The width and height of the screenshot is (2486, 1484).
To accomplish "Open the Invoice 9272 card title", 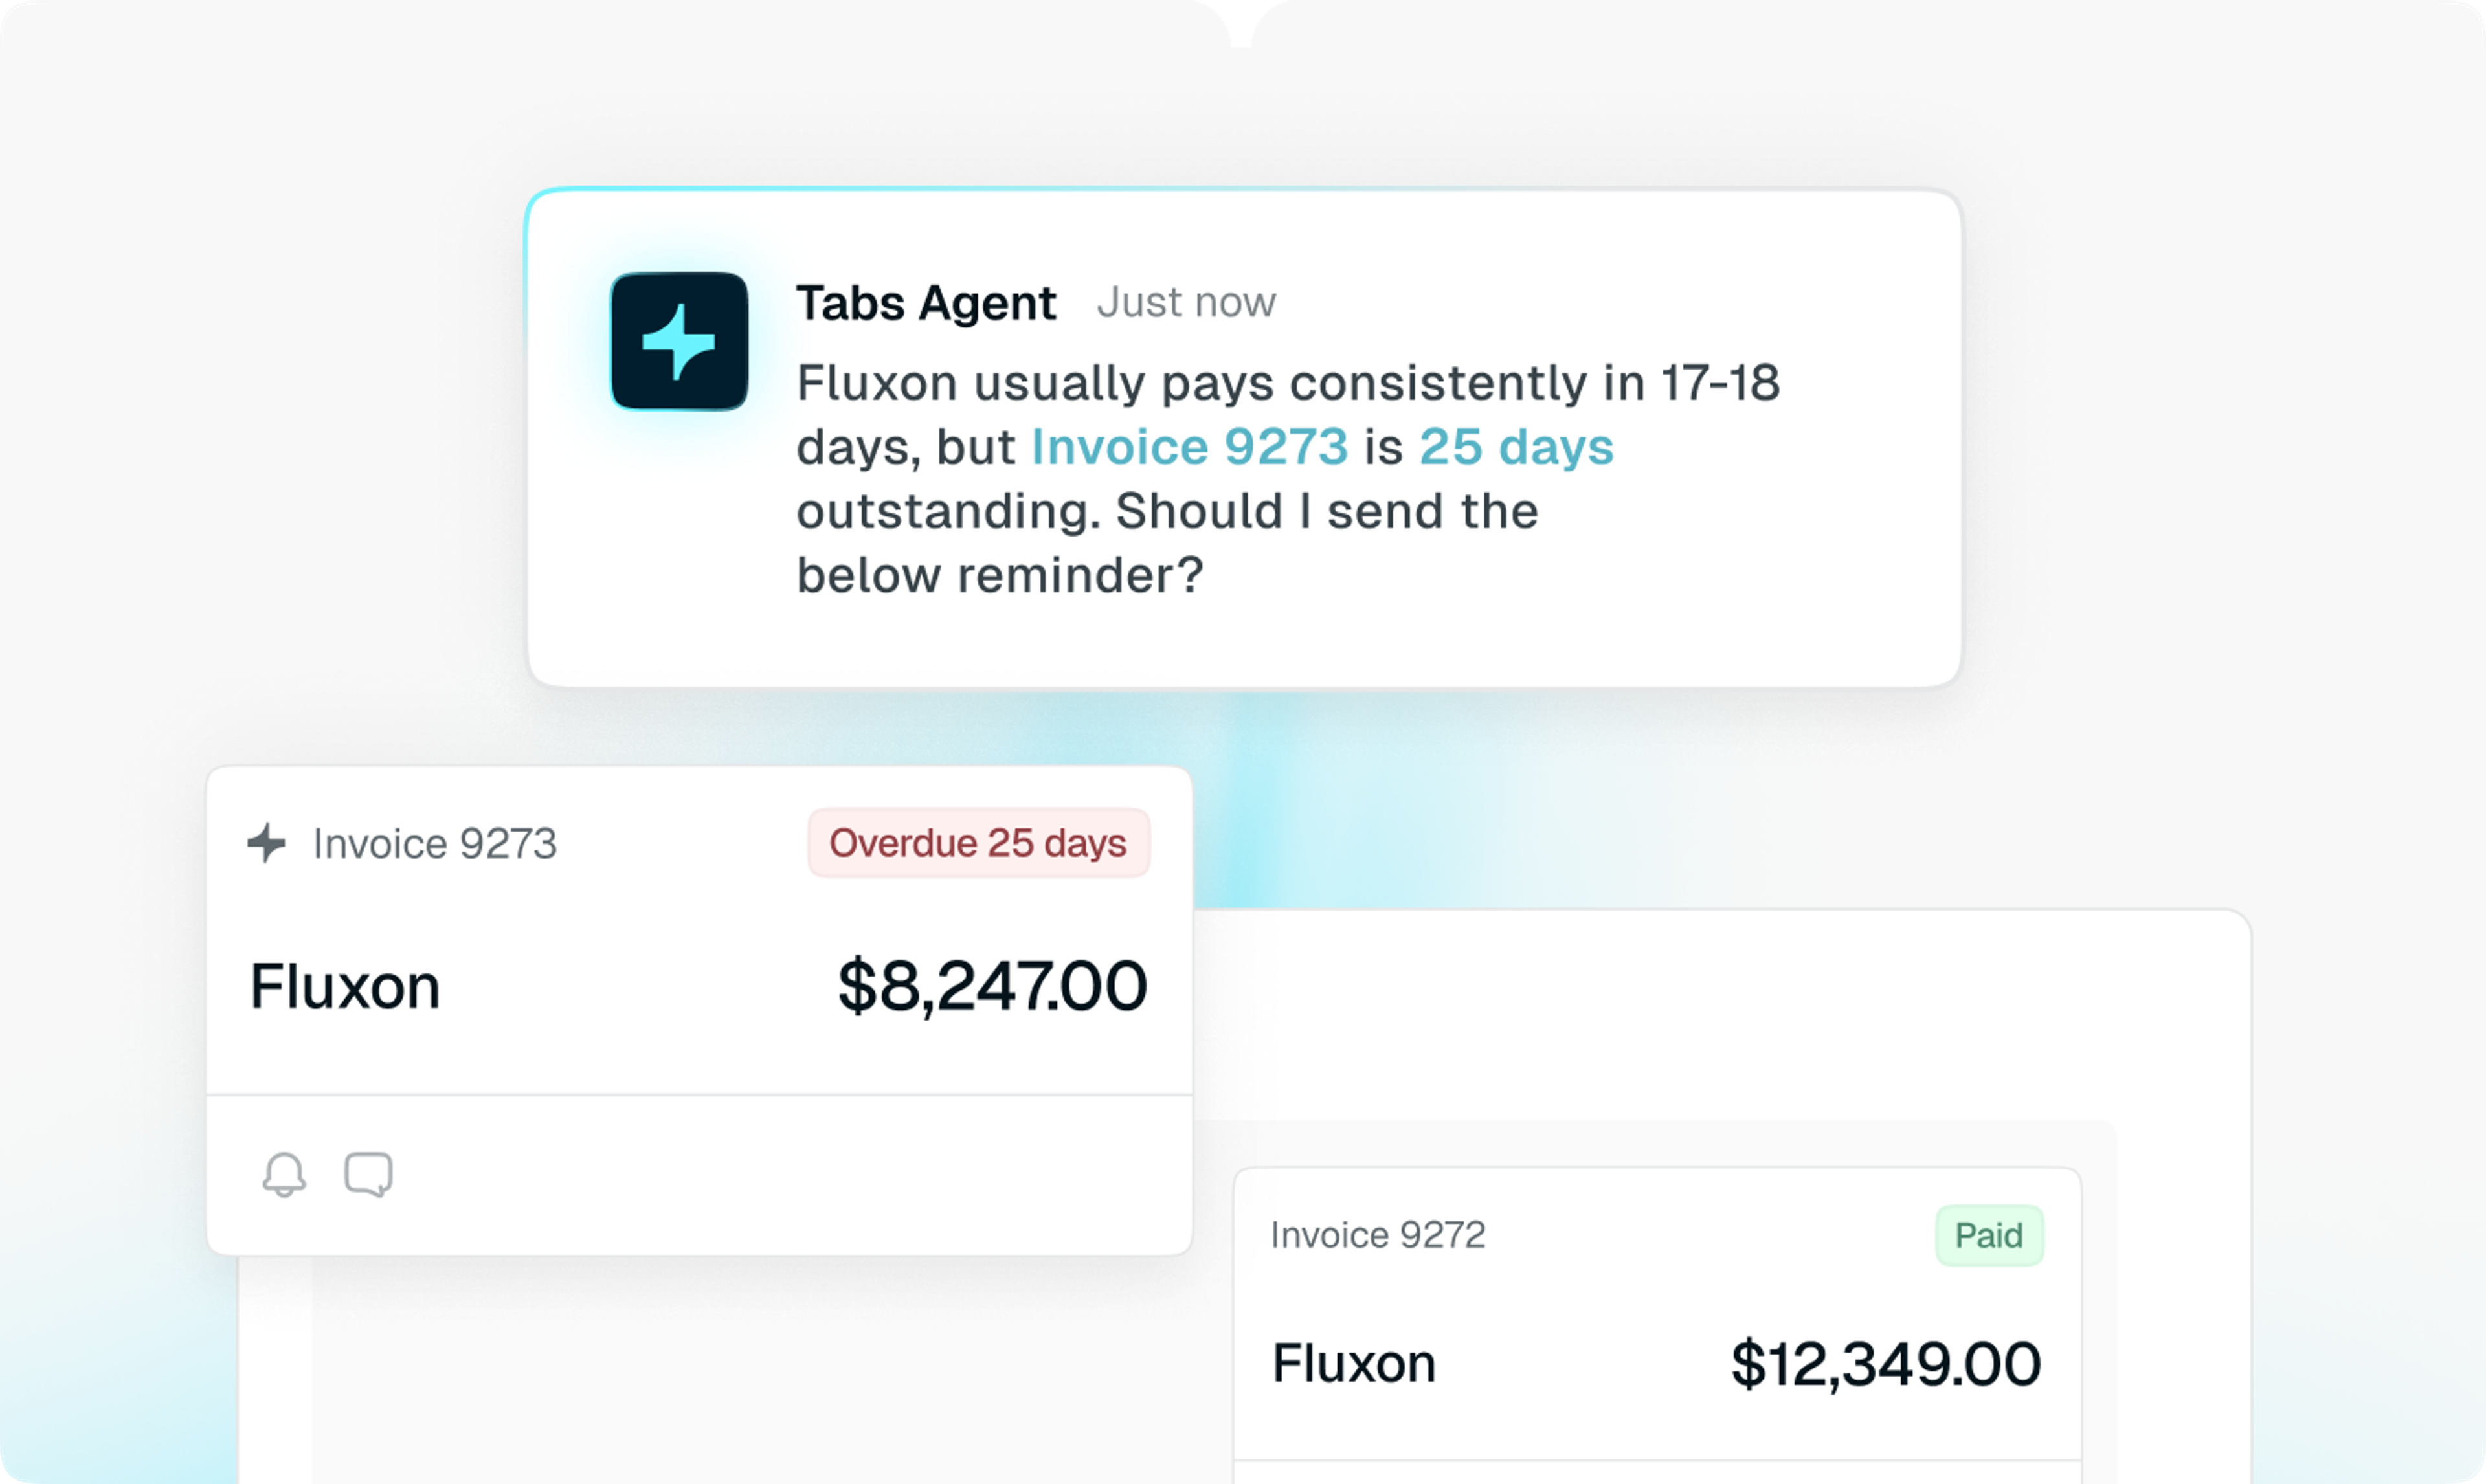I will pyautogui.click(x=1378, y=1236).
